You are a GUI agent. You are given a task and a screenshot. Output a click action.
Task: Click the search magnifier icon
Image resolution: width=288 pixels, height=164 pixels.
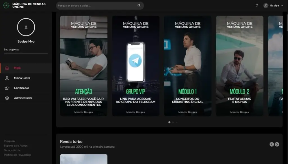click(x=139, y=5)
